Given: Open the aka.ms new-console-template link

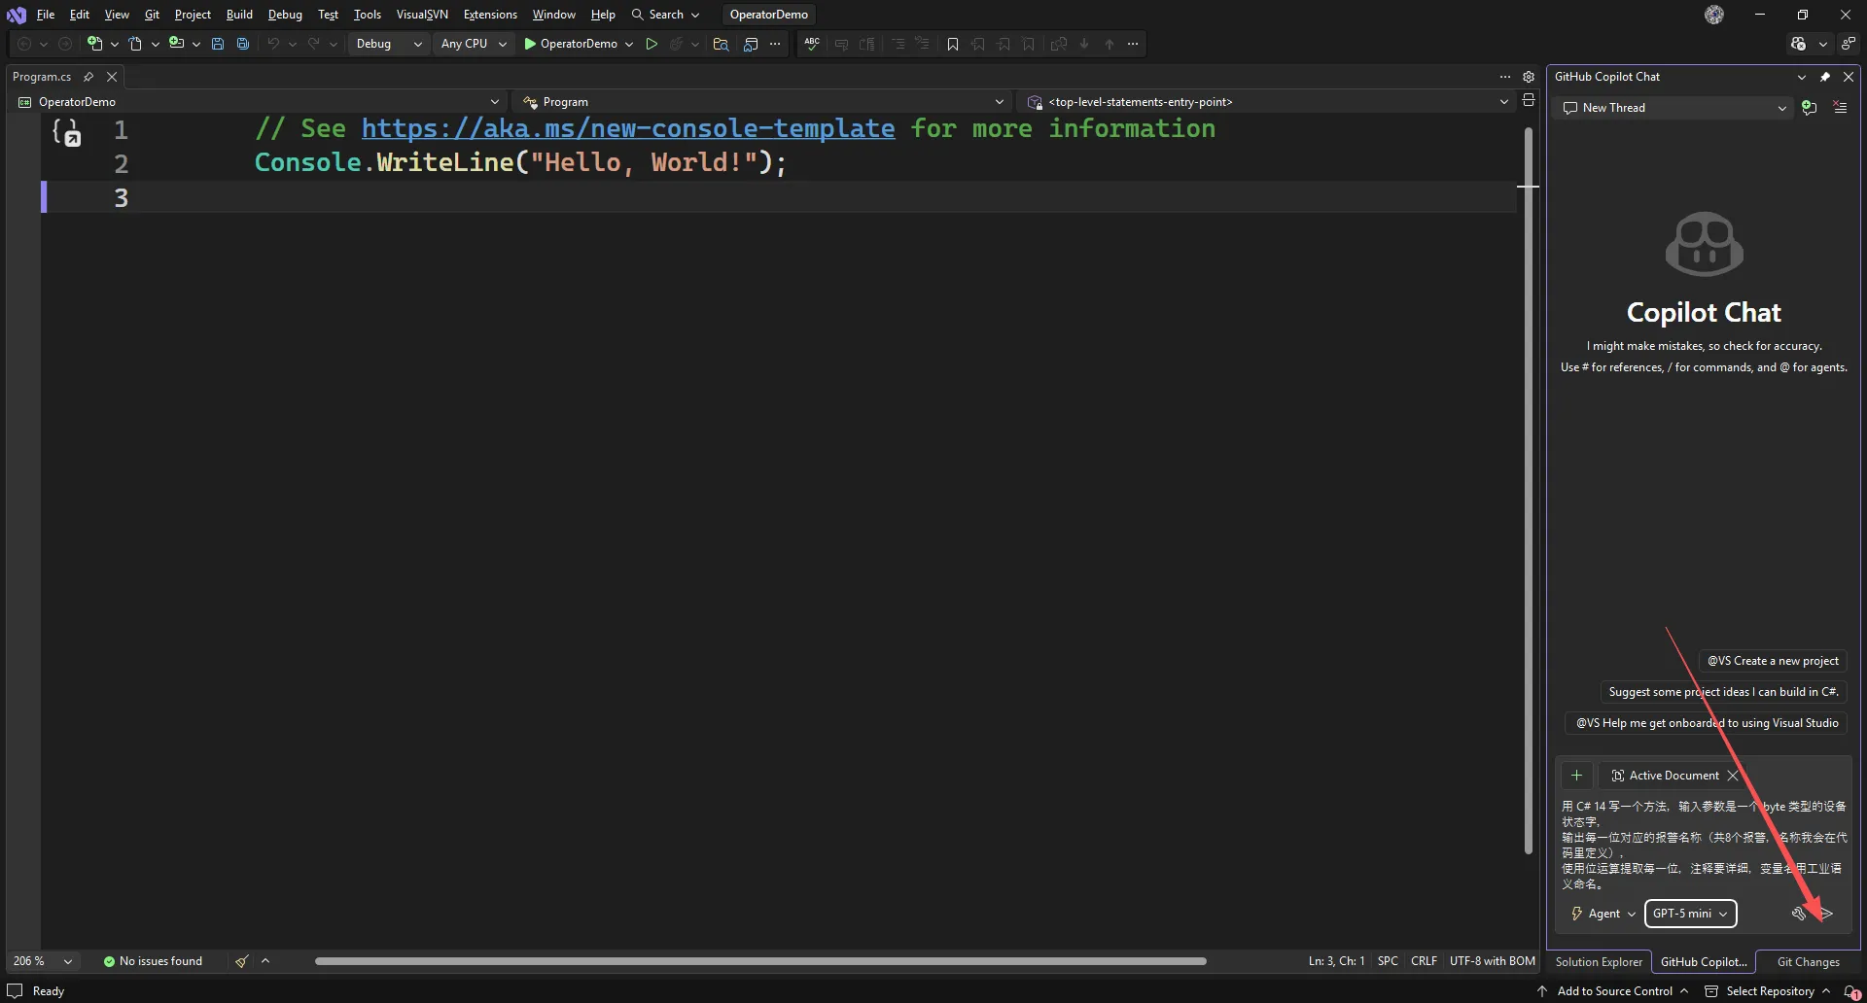Looking at the screenshot, I should (x=628, y=128).
